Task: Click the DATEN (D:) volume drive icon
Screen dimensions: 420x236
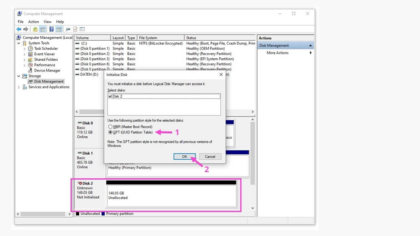Action: coord(77,74)
